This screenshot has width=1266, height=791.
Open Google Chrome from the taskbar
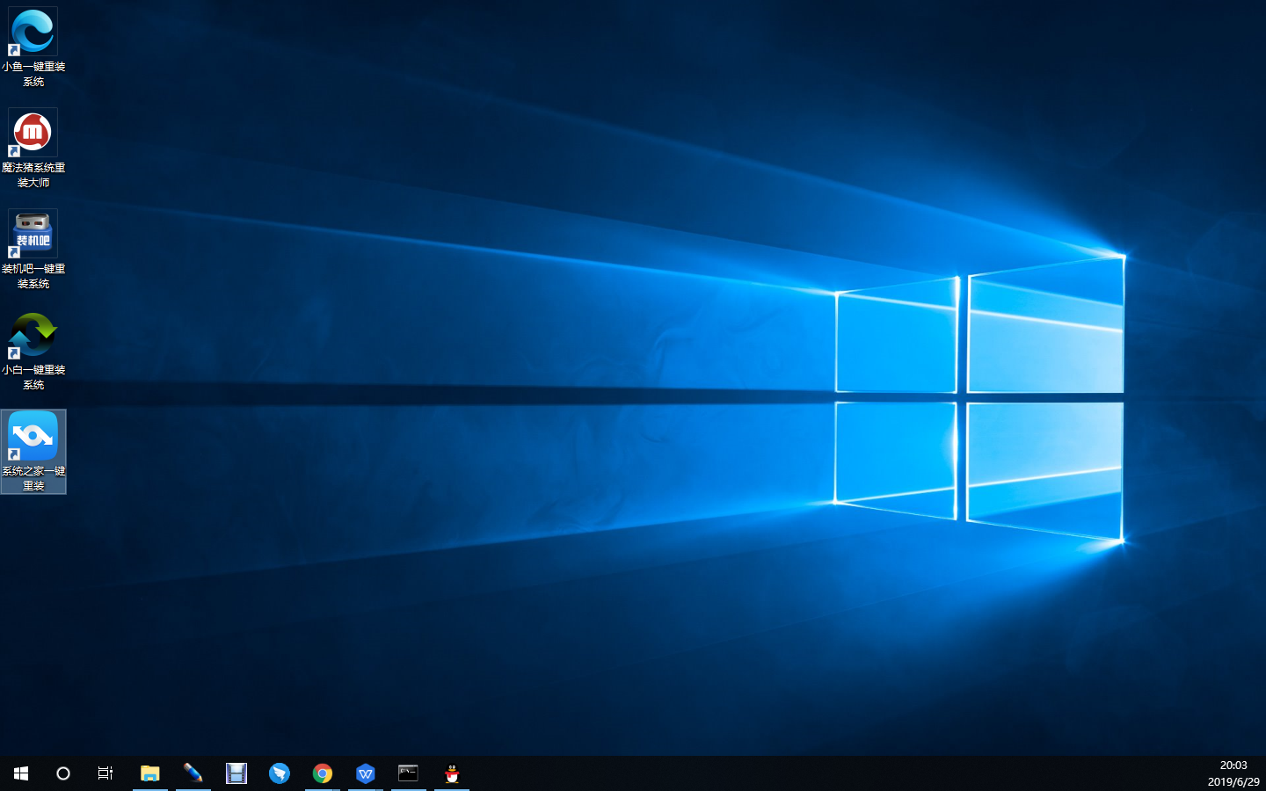point(323,773)
